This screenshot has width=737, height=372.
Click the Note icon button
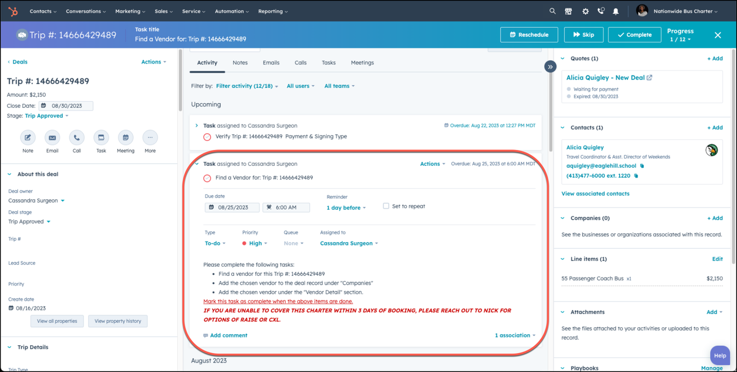coord(28,138)
